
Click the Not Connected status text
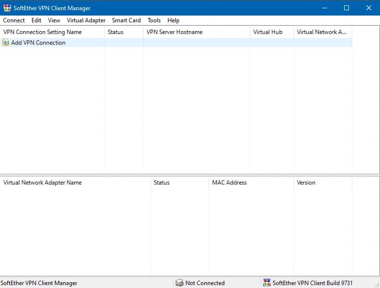205,283
